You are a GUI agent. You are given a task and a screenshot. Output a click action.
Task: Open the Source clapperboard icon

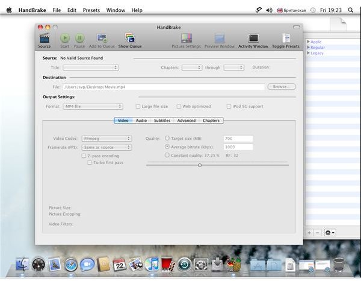point(45,38)
